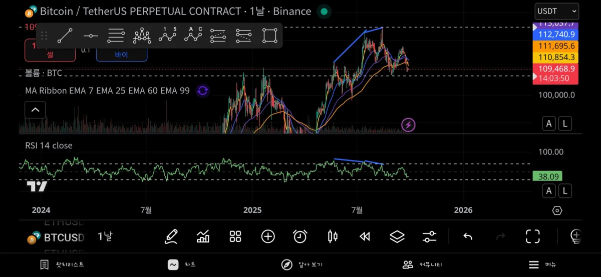The height and width of the screenshot is (277, 601).
Task: Tap the red 셀 sell button
Action: pos(50,51)
